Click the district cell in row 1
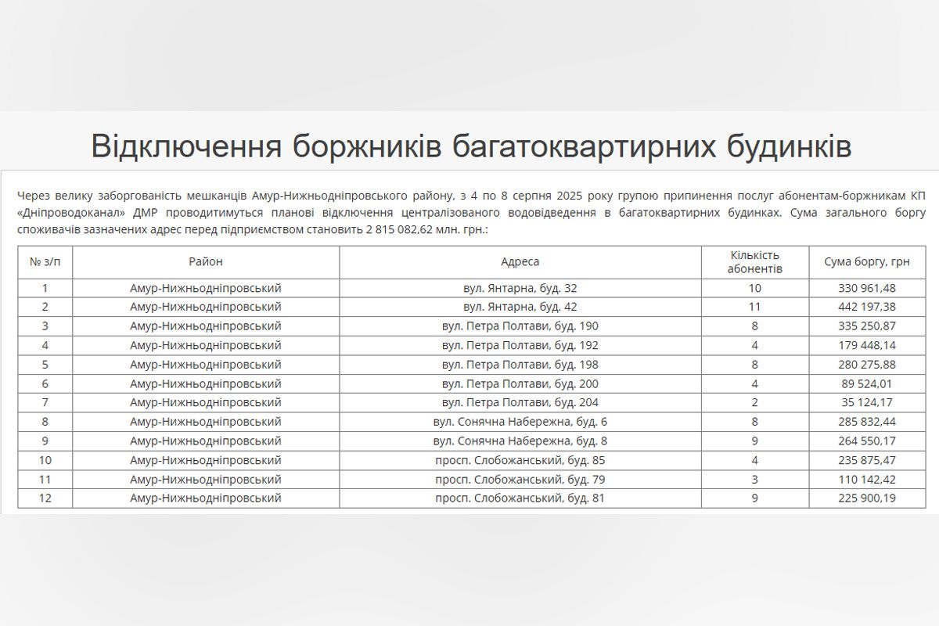The height and width of the screenshot is (626, 939). 205,288
